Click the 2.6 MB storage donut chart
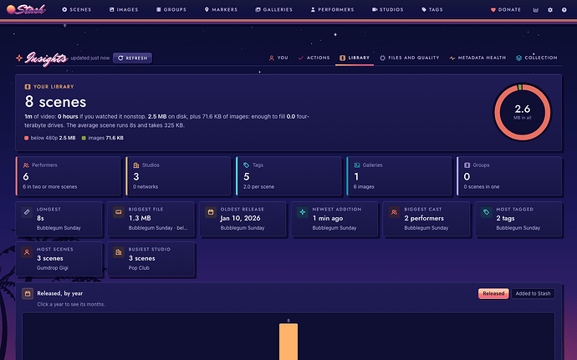The width and height of the screenshot is (577, 360). click(x=522, y=112)
